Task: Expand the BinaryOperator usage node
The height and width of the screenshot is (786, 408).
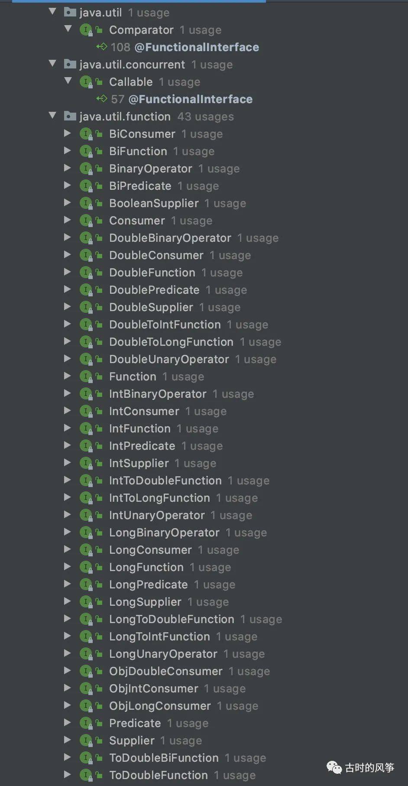Action: (x=67, y=168)
